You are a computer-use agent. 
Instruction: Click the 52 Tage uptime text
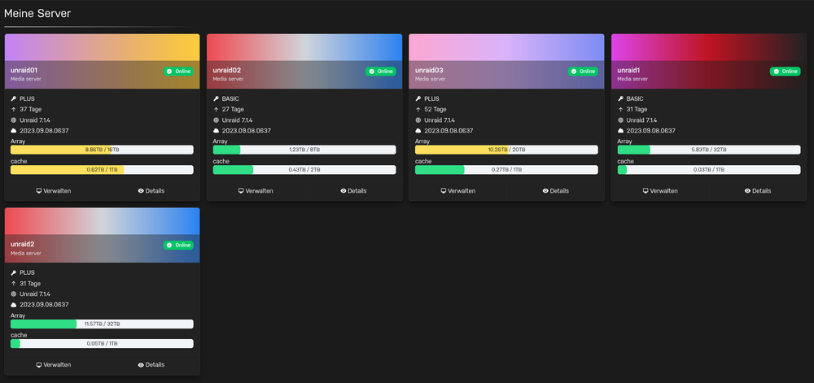[435, 109]
